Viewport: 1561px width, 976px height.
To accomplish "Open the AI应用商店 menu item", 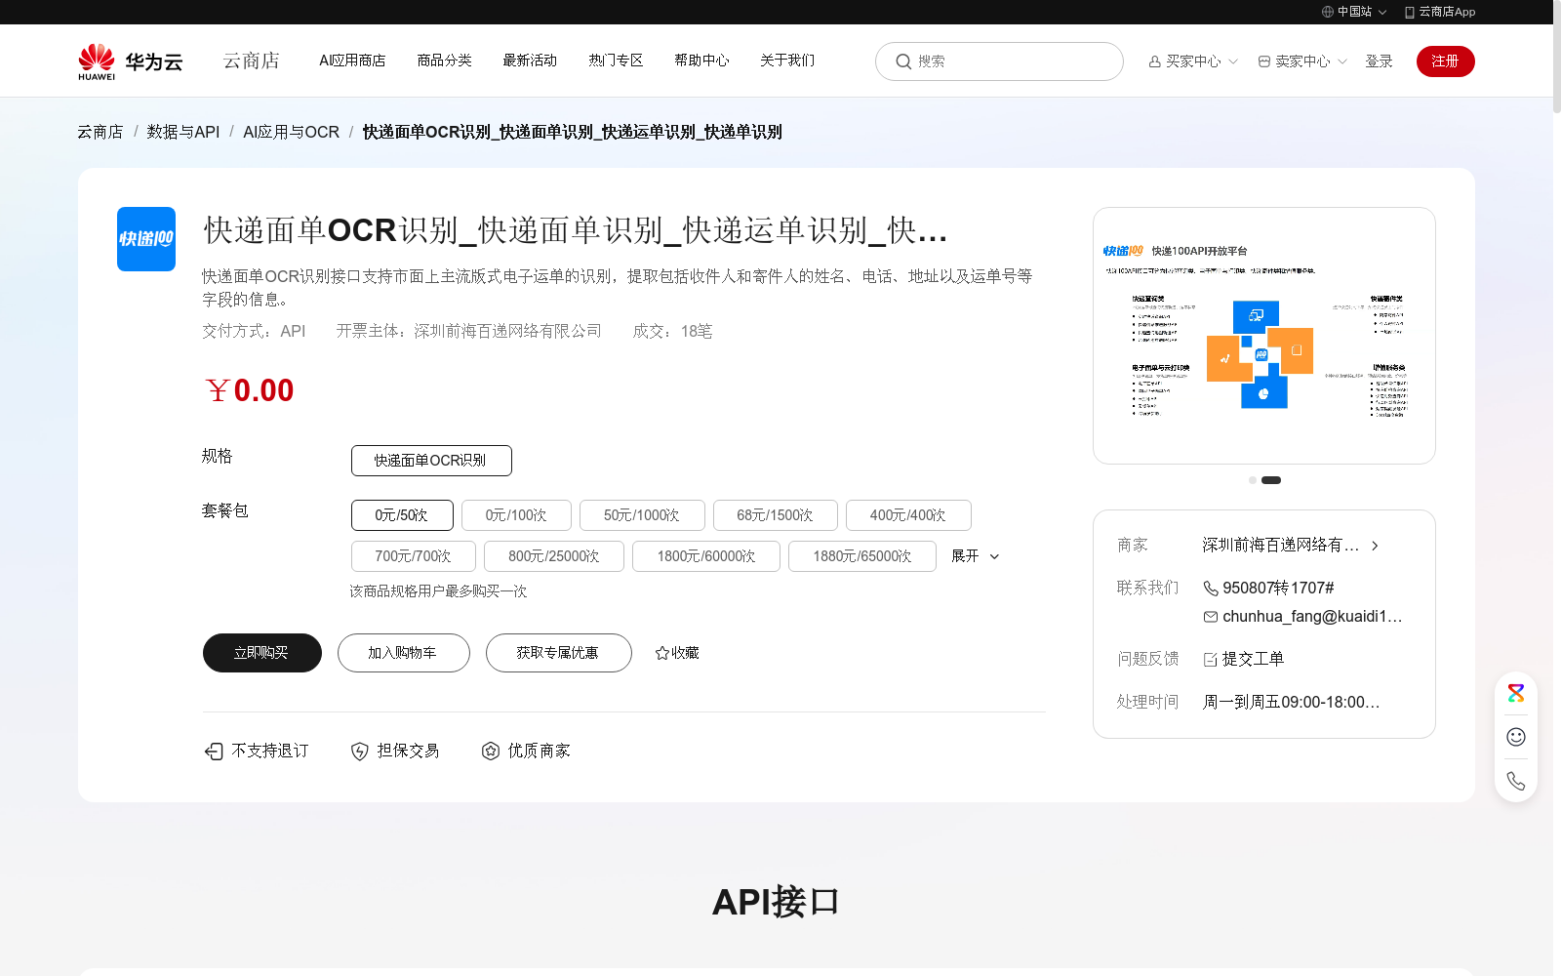I will point(352,61).
